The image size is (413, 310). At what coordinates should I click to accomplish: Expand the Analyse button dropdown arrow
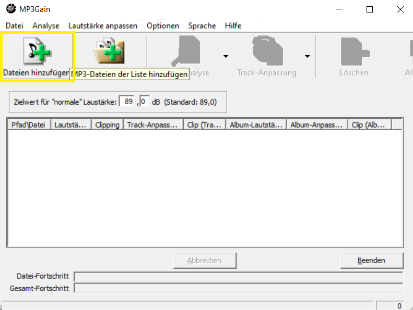click(226, 56)
